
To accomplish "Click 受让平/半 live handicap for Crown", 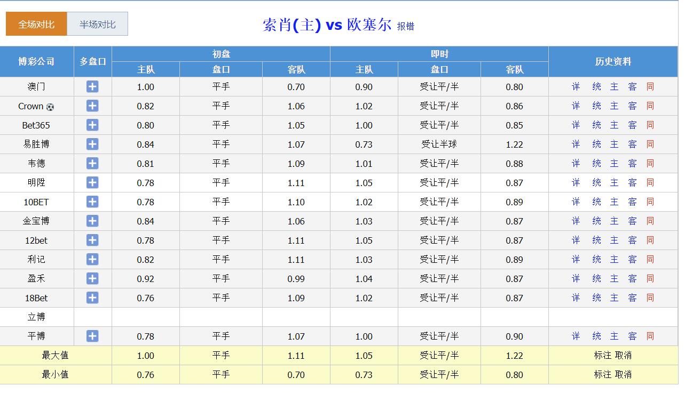I will [x=439, y=106].
